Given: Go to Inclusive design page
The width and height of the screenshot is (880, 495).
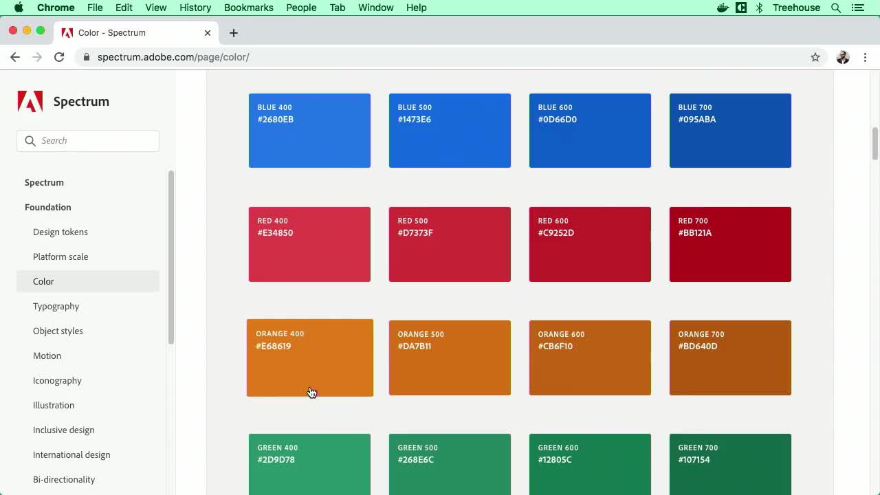Looking at the screenshot, I should click(64, 430).
